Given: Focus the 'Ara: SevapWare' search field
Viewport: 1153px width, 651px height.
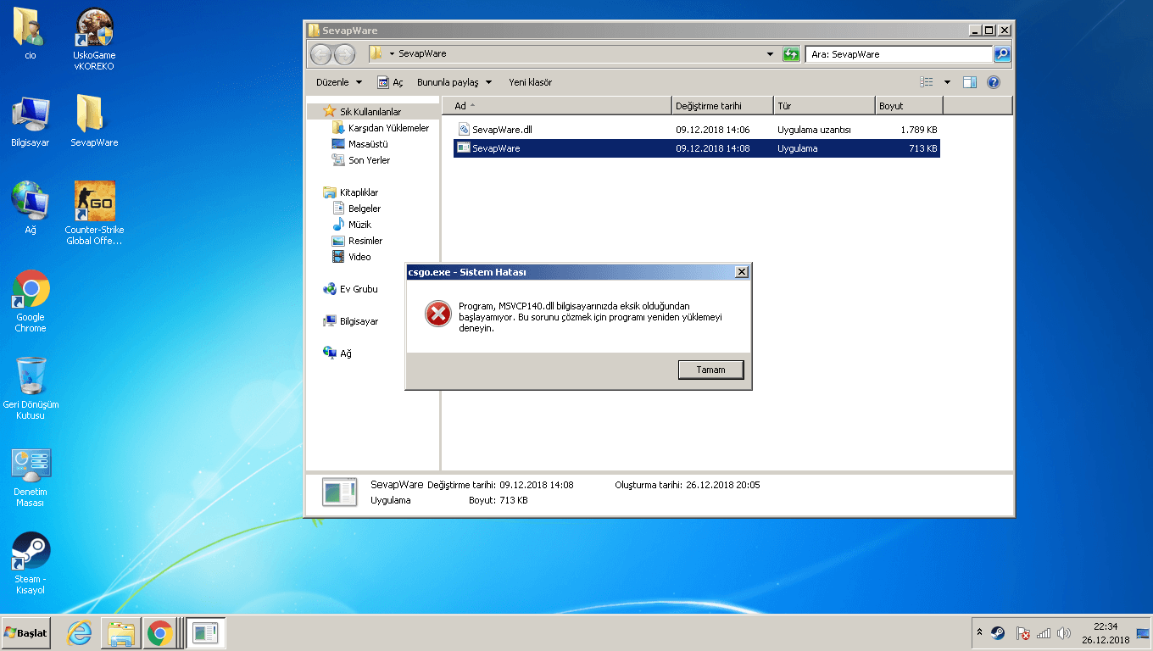Looking at the screenshot, I should coord(899,54).
